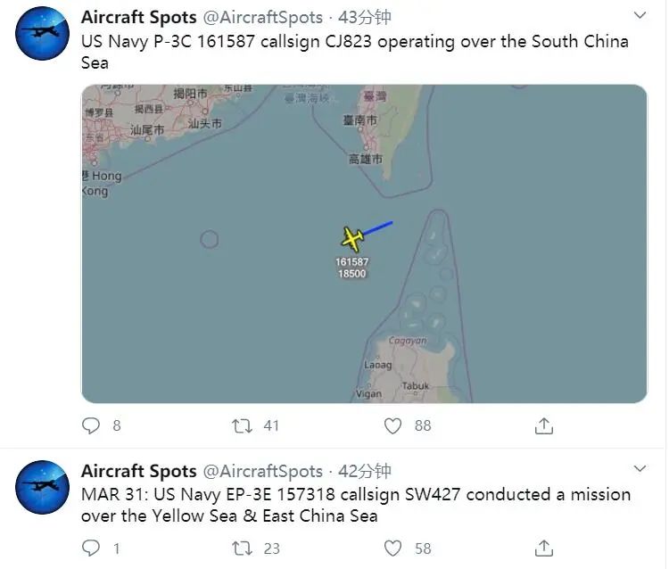Expand the first tweet's options chevron
This screenshot has height=569, width=669.
[640, 16]
